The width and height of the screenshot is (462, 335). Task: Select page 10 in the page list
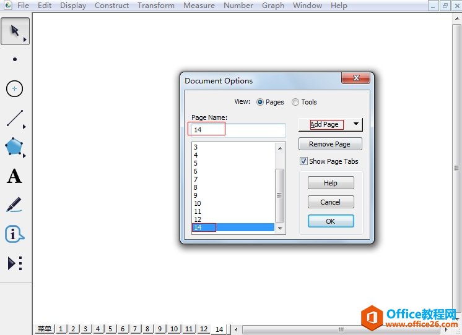[233, 203]
